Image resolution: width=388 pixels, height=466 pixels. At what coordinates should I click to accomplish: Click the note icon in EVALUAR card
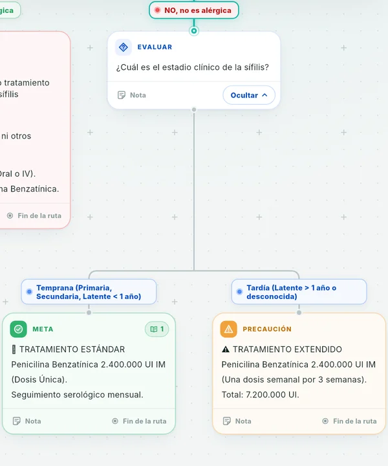[x=122, y=95]
